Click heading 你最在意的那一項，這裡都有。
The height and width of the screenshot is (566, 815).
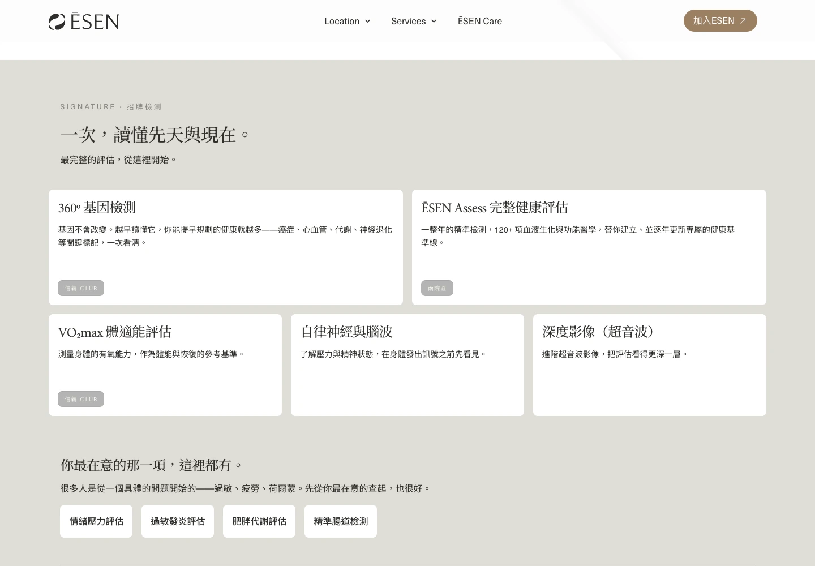coord(152,465)
